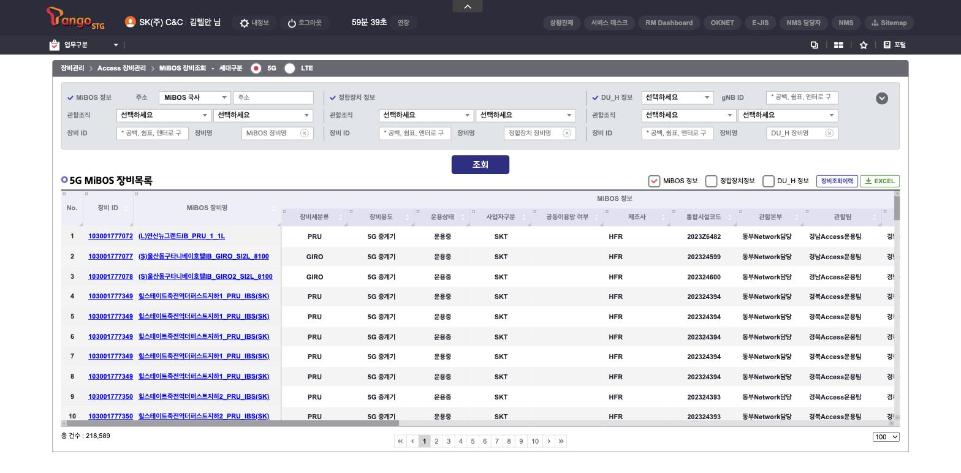Image resolution: width=961 pixels, height=473 pixels.
Task: Open the MiBOS 국사 address dropdown
Action: tap(194, 97)
